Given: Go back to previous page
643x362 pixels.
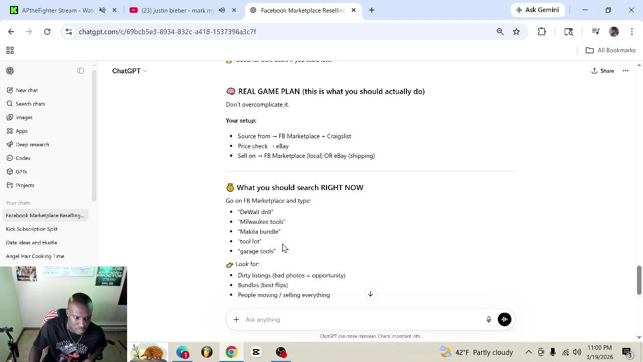Looking at the screenshot, I should point(11,32).
